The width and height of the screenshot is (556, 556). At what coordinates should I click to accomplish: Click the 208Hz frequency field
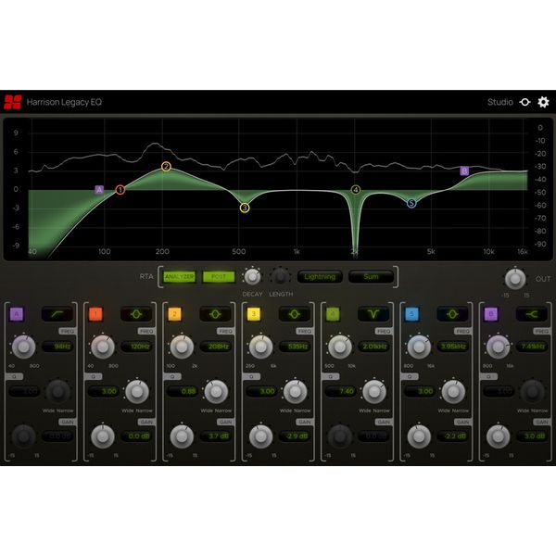point(216,347)
